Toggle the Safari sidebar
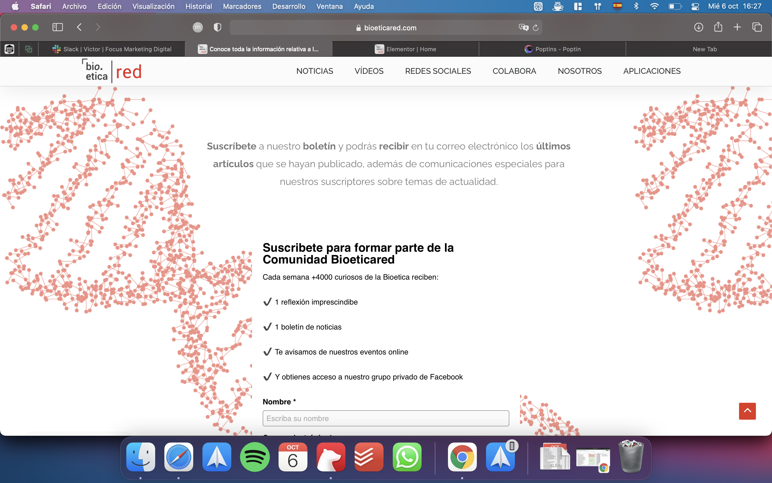This screenshot has height=483, width=772. (x=57, y=27)
